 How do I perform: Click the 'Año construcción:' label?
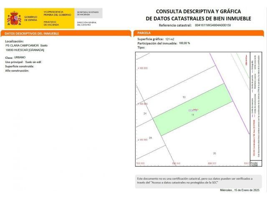point(17,70)
